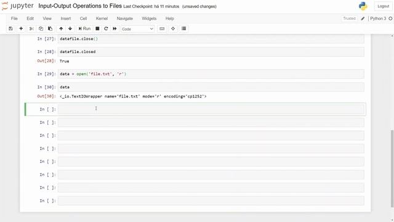The image size is (394, 222).
Task: Open the Kernel menu
Action: point(102,18)
